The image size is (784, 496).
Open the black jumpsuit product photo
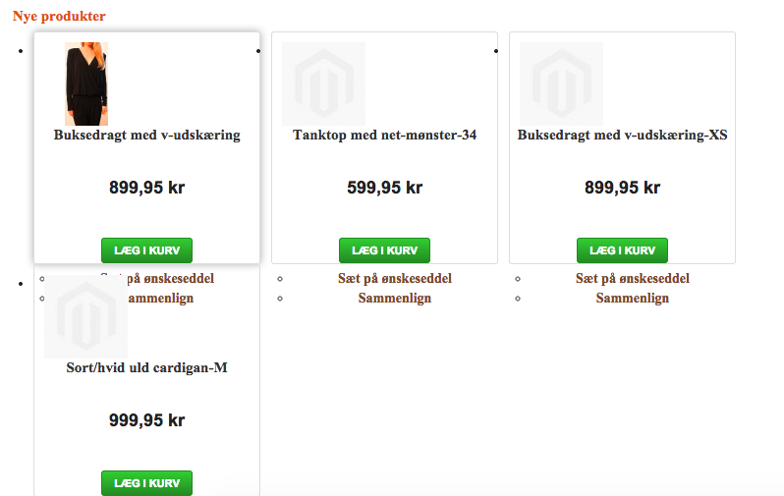pyautogui.click(x=86, y=83)
